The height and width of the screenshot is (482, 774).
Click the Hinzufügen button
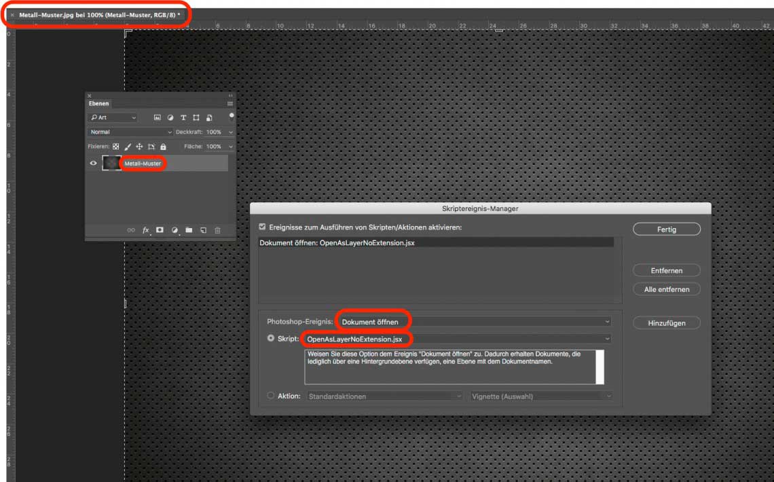coord(667,323)
